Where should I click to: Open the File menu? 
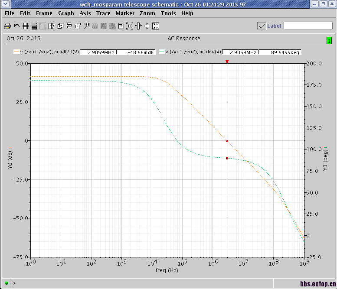click(x=10, y=13)
